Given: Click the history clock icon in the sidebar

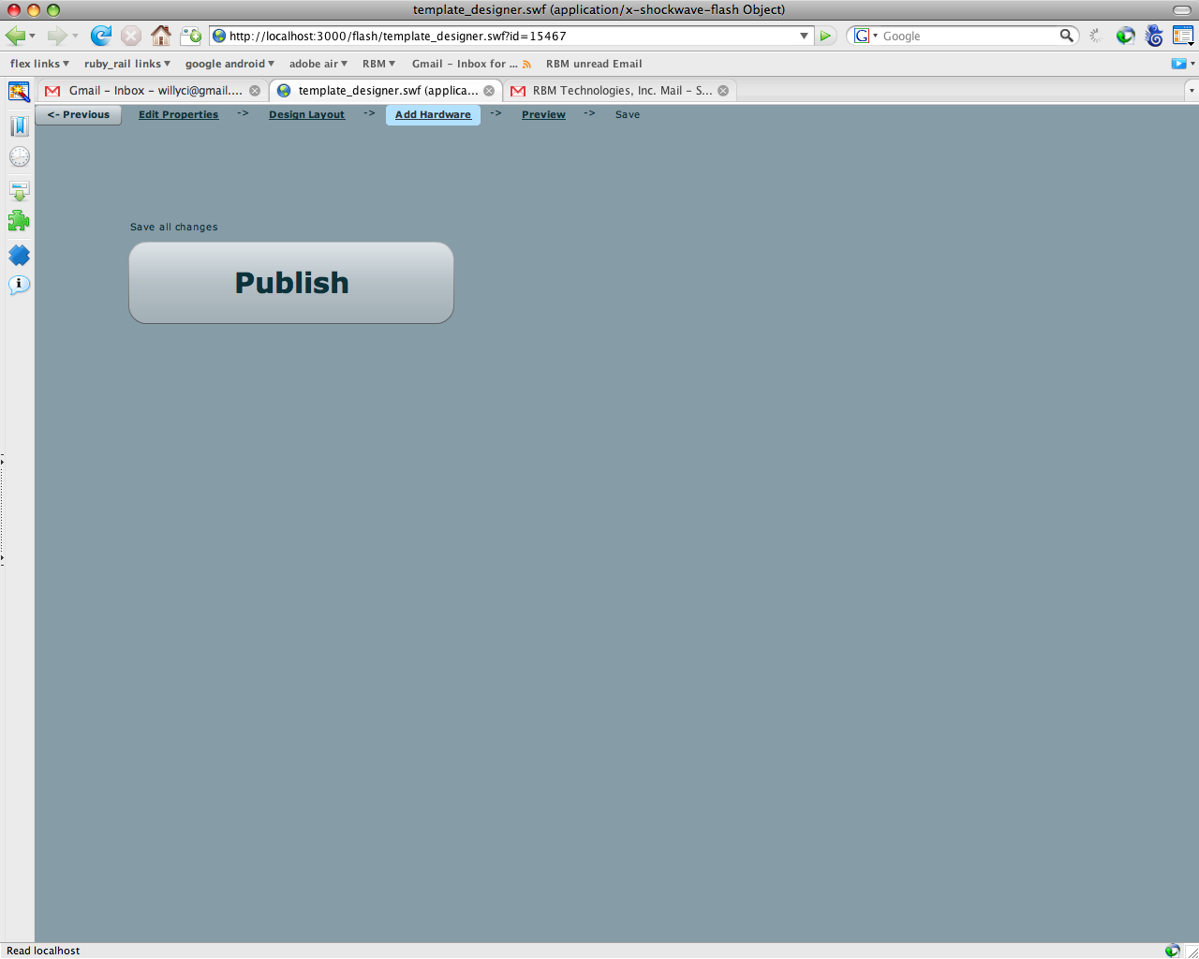Looking at the screenshot, I should click(19, 156).
